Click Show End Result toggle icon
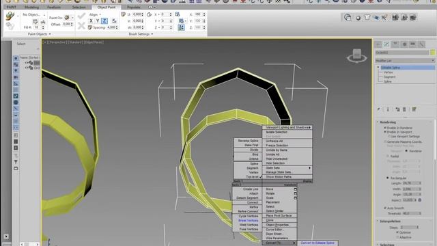Screen dimensions: 437x246 click(x=388, y=109)
